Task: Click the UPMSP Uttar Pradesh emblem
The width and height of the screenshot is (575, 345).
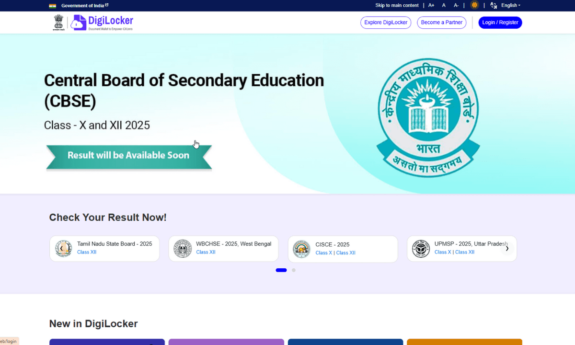Action: coord(421,249)
